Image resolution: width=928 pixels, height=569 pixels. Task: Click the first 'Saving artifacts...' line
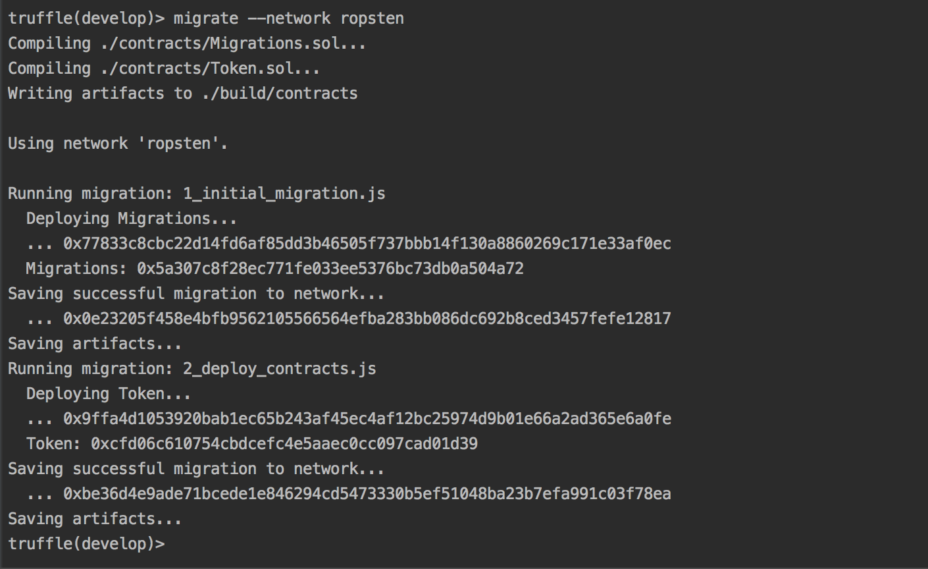[x=94, y=344]
